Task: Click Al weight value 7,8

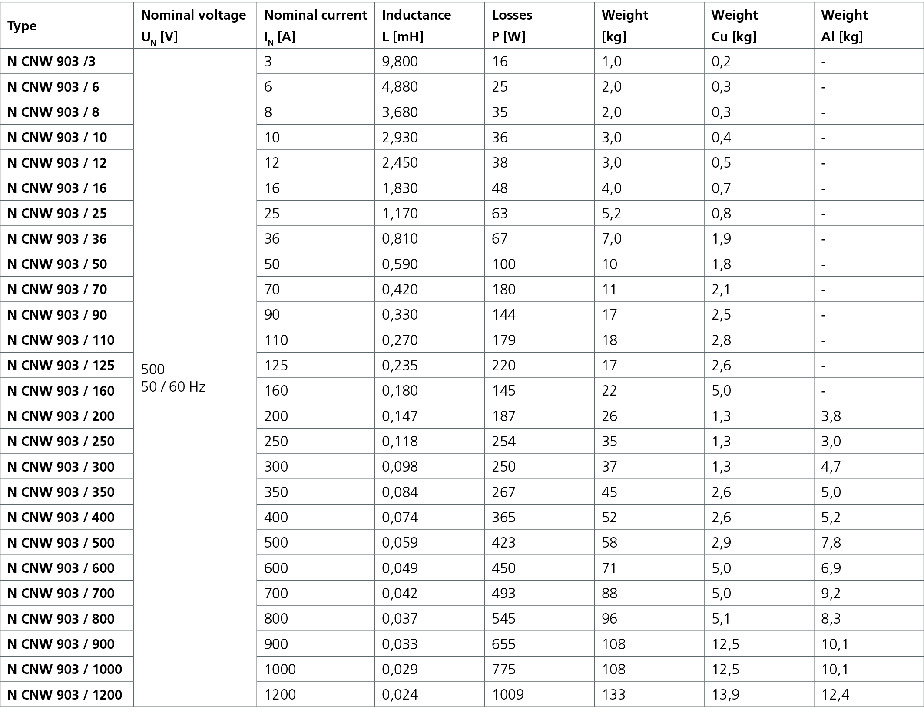Action: [831, 543]
